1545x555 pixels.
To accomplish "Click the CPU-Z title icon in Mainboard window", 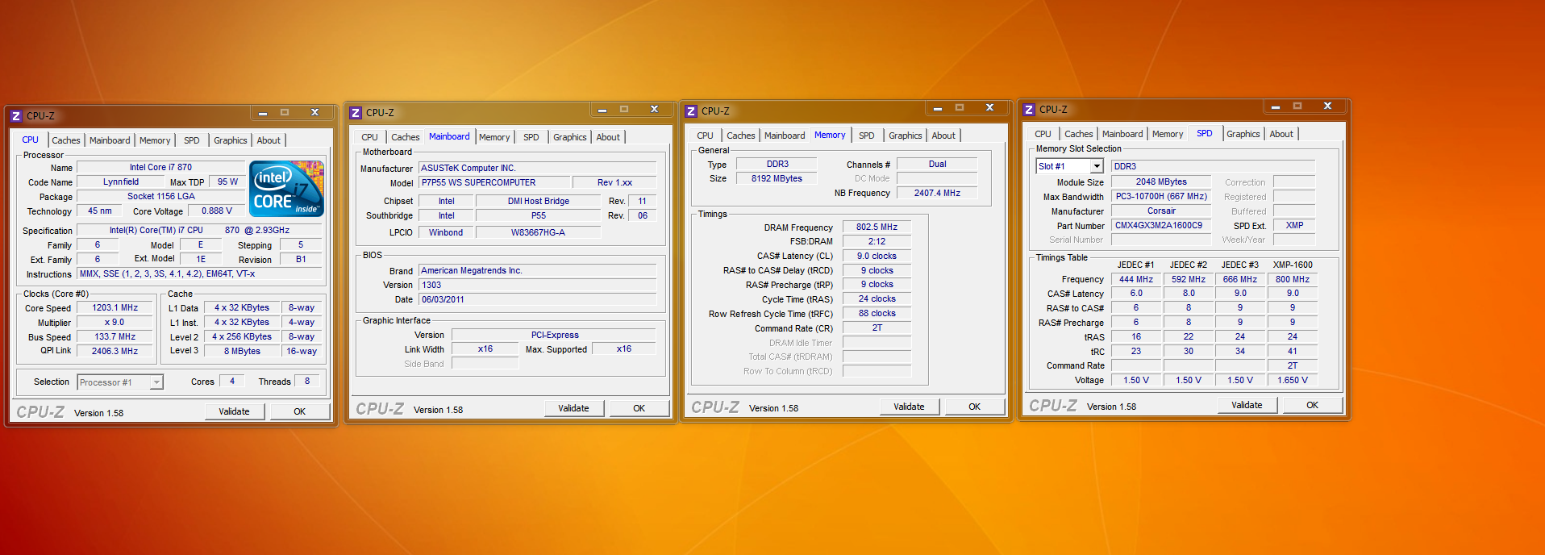I will pos(356,113).
